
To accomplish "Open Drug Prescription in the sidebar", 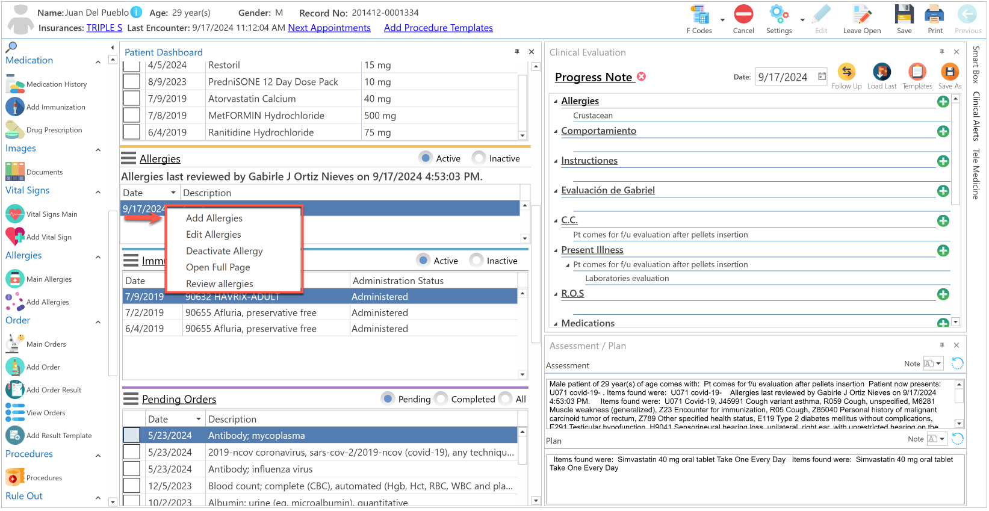I will [43, 130].
